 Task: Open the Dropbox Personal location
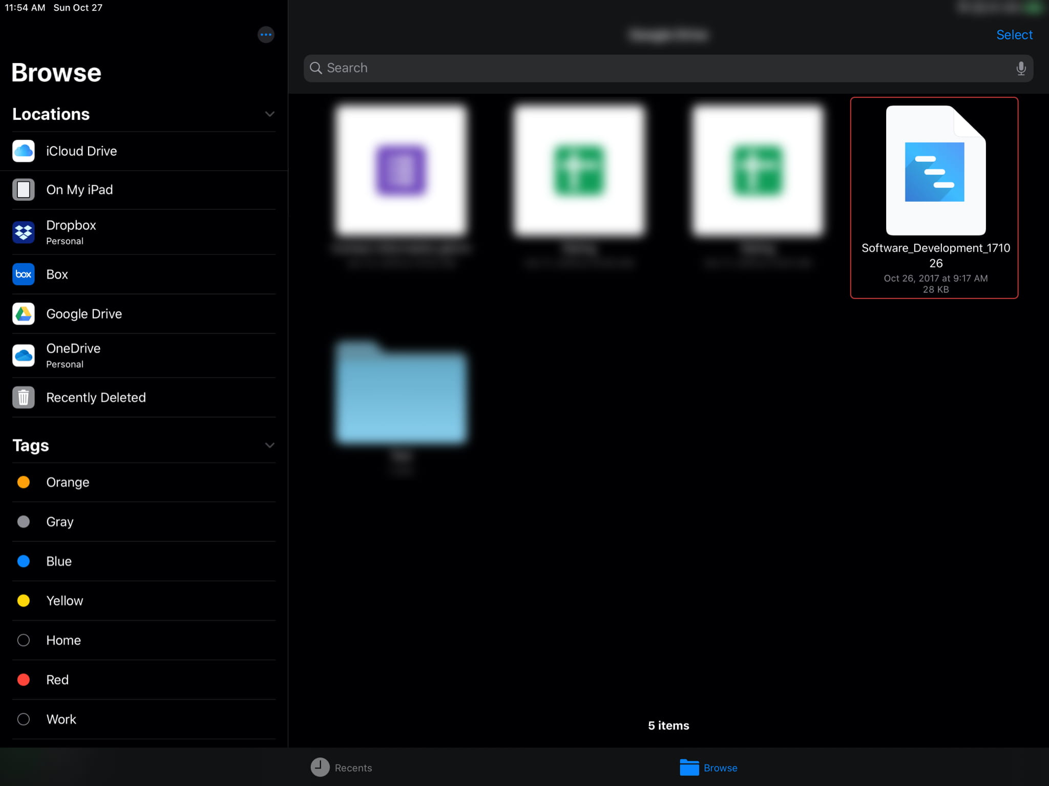pos(71,232)
